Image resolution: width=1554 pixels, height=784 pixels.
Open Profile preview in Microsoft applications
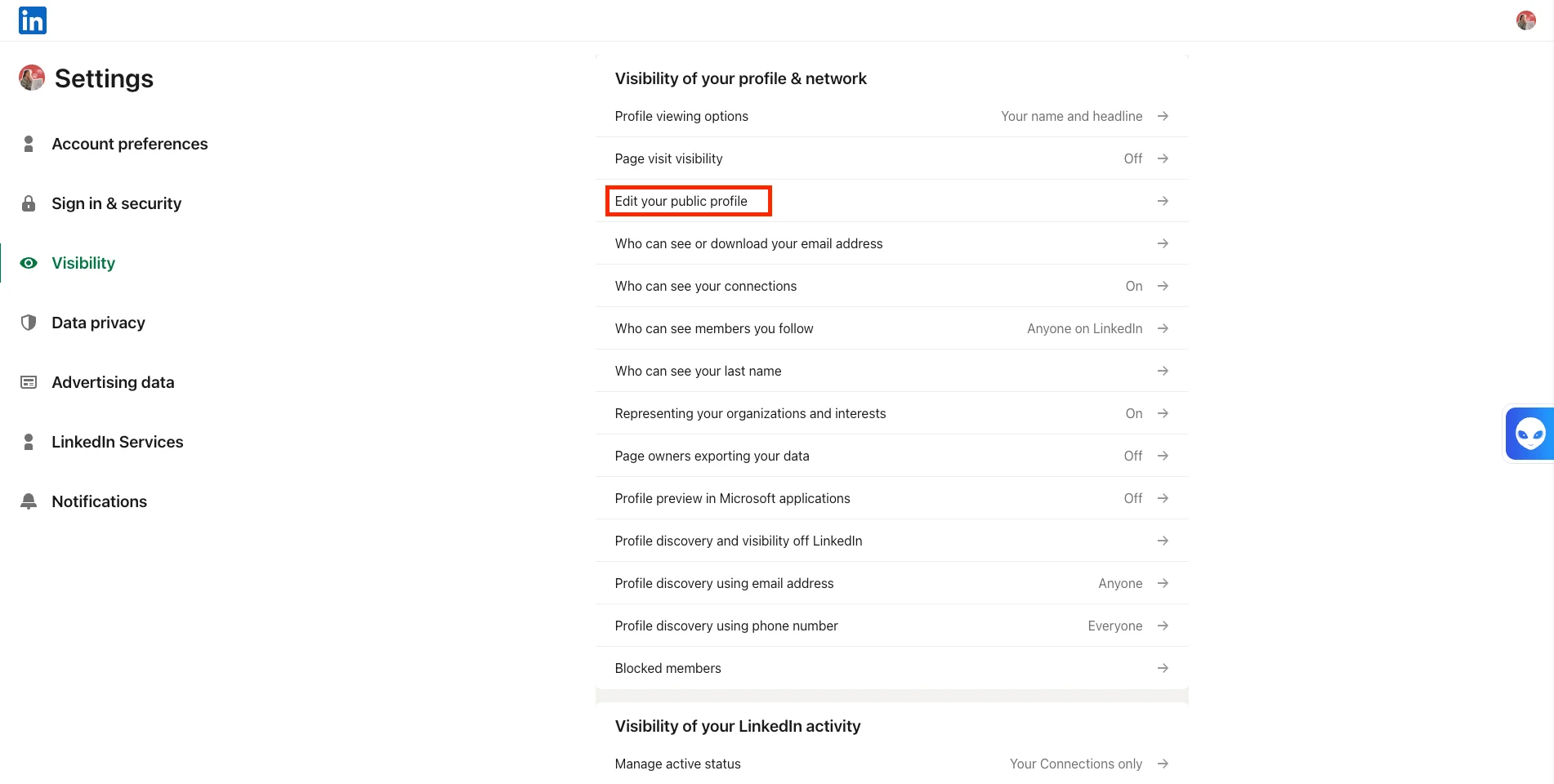click(x=891, y=498)
